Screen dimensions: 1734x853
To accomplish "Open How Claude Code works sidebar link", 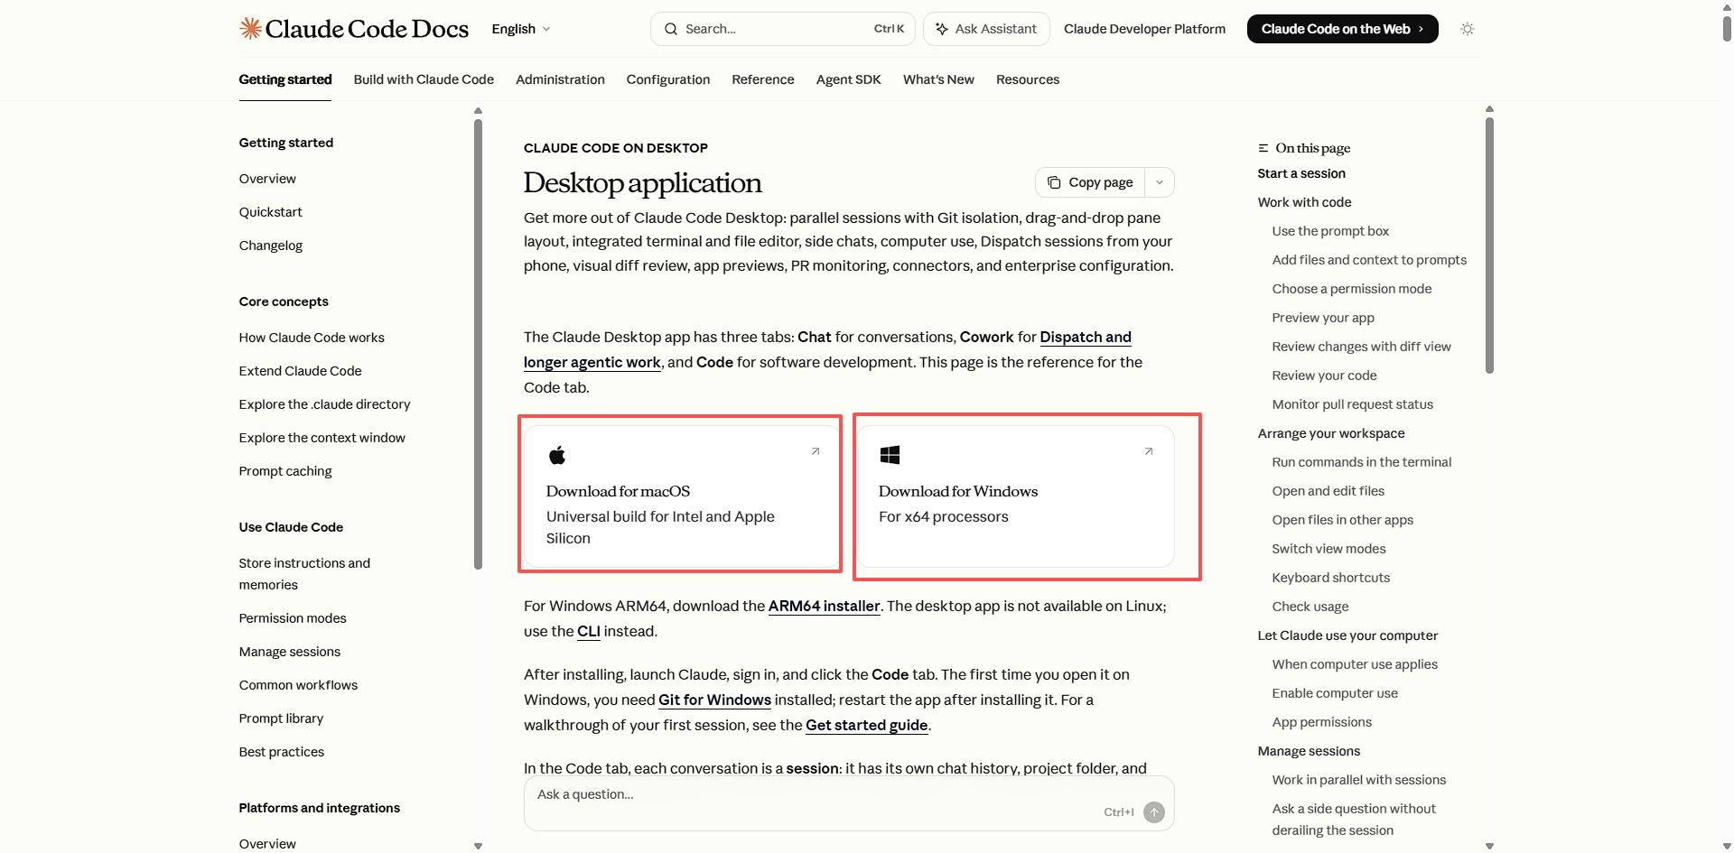I will [x=312, y=338].
